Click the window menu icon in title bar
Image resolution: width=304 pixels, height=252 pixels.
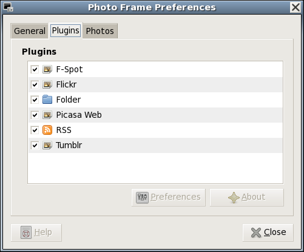coord(8,7)
